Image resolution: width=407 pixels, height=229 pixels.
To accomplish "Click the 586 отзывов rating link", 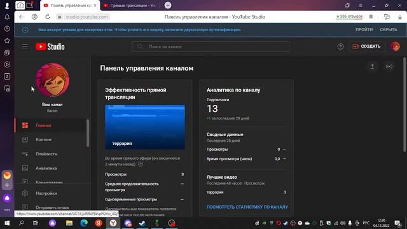I will [349, 17].
